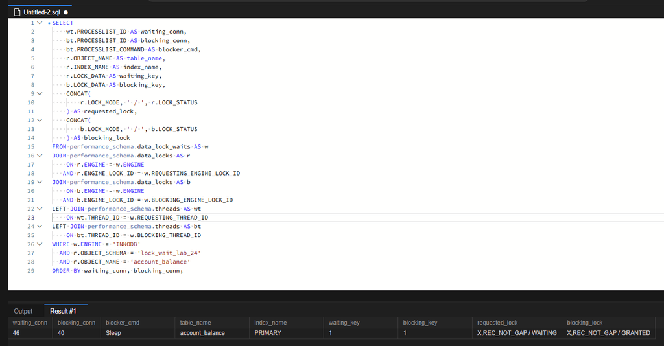Click w.BLOCKING_ENGINE_LOCK_ID on line 21
Viewport: 664px width, 346px height.
pyautogui.click(x=189, y=200)
